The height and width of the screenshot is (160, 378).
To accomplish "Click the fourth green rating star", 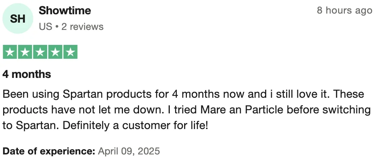I will click(55, 52).
